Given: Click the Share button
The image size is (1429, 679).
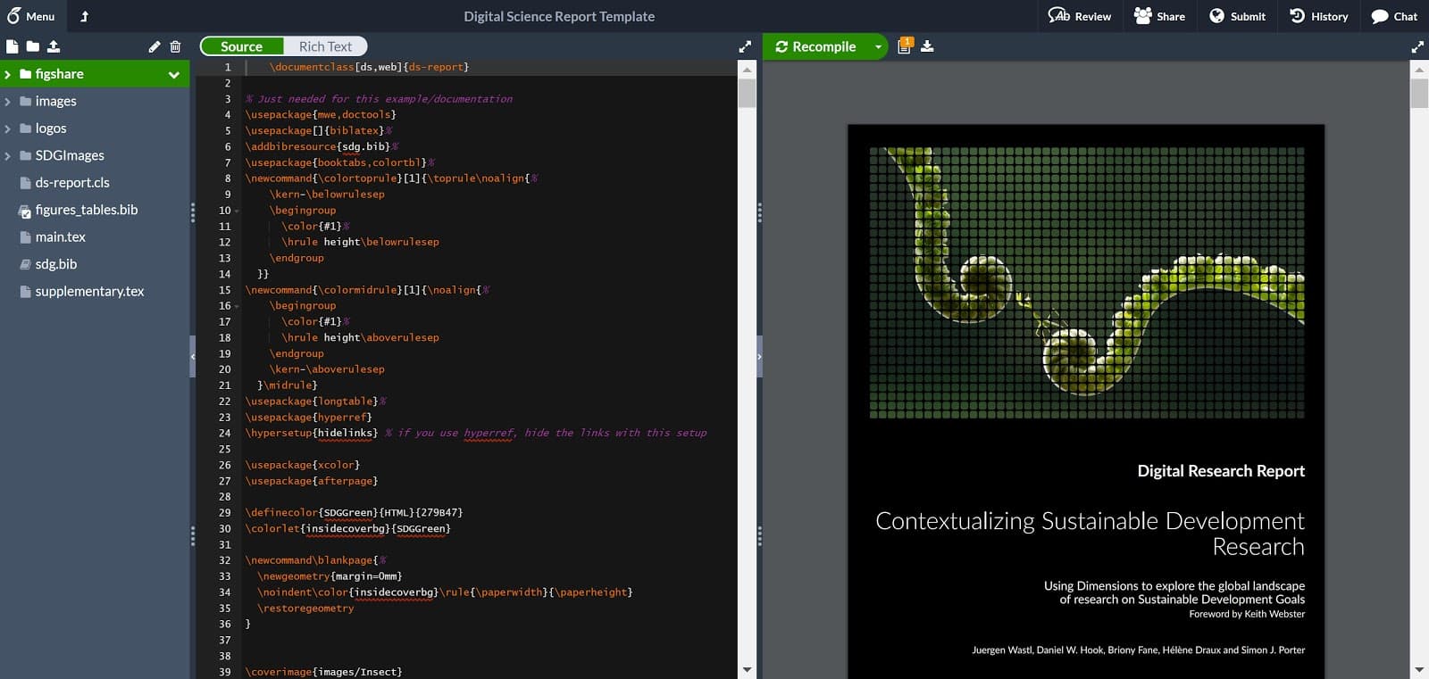Looking at the screenshot, I should point(1159,16).
